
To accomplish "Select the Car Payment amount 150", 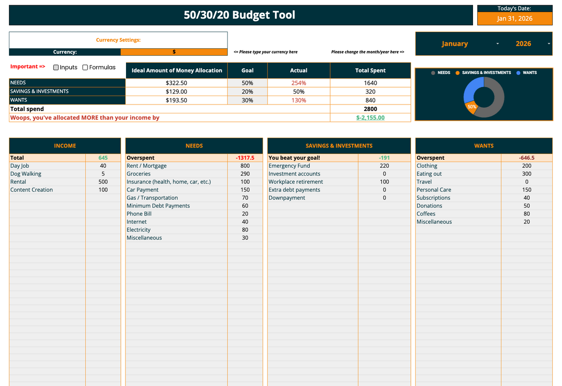I will point(245,190).
